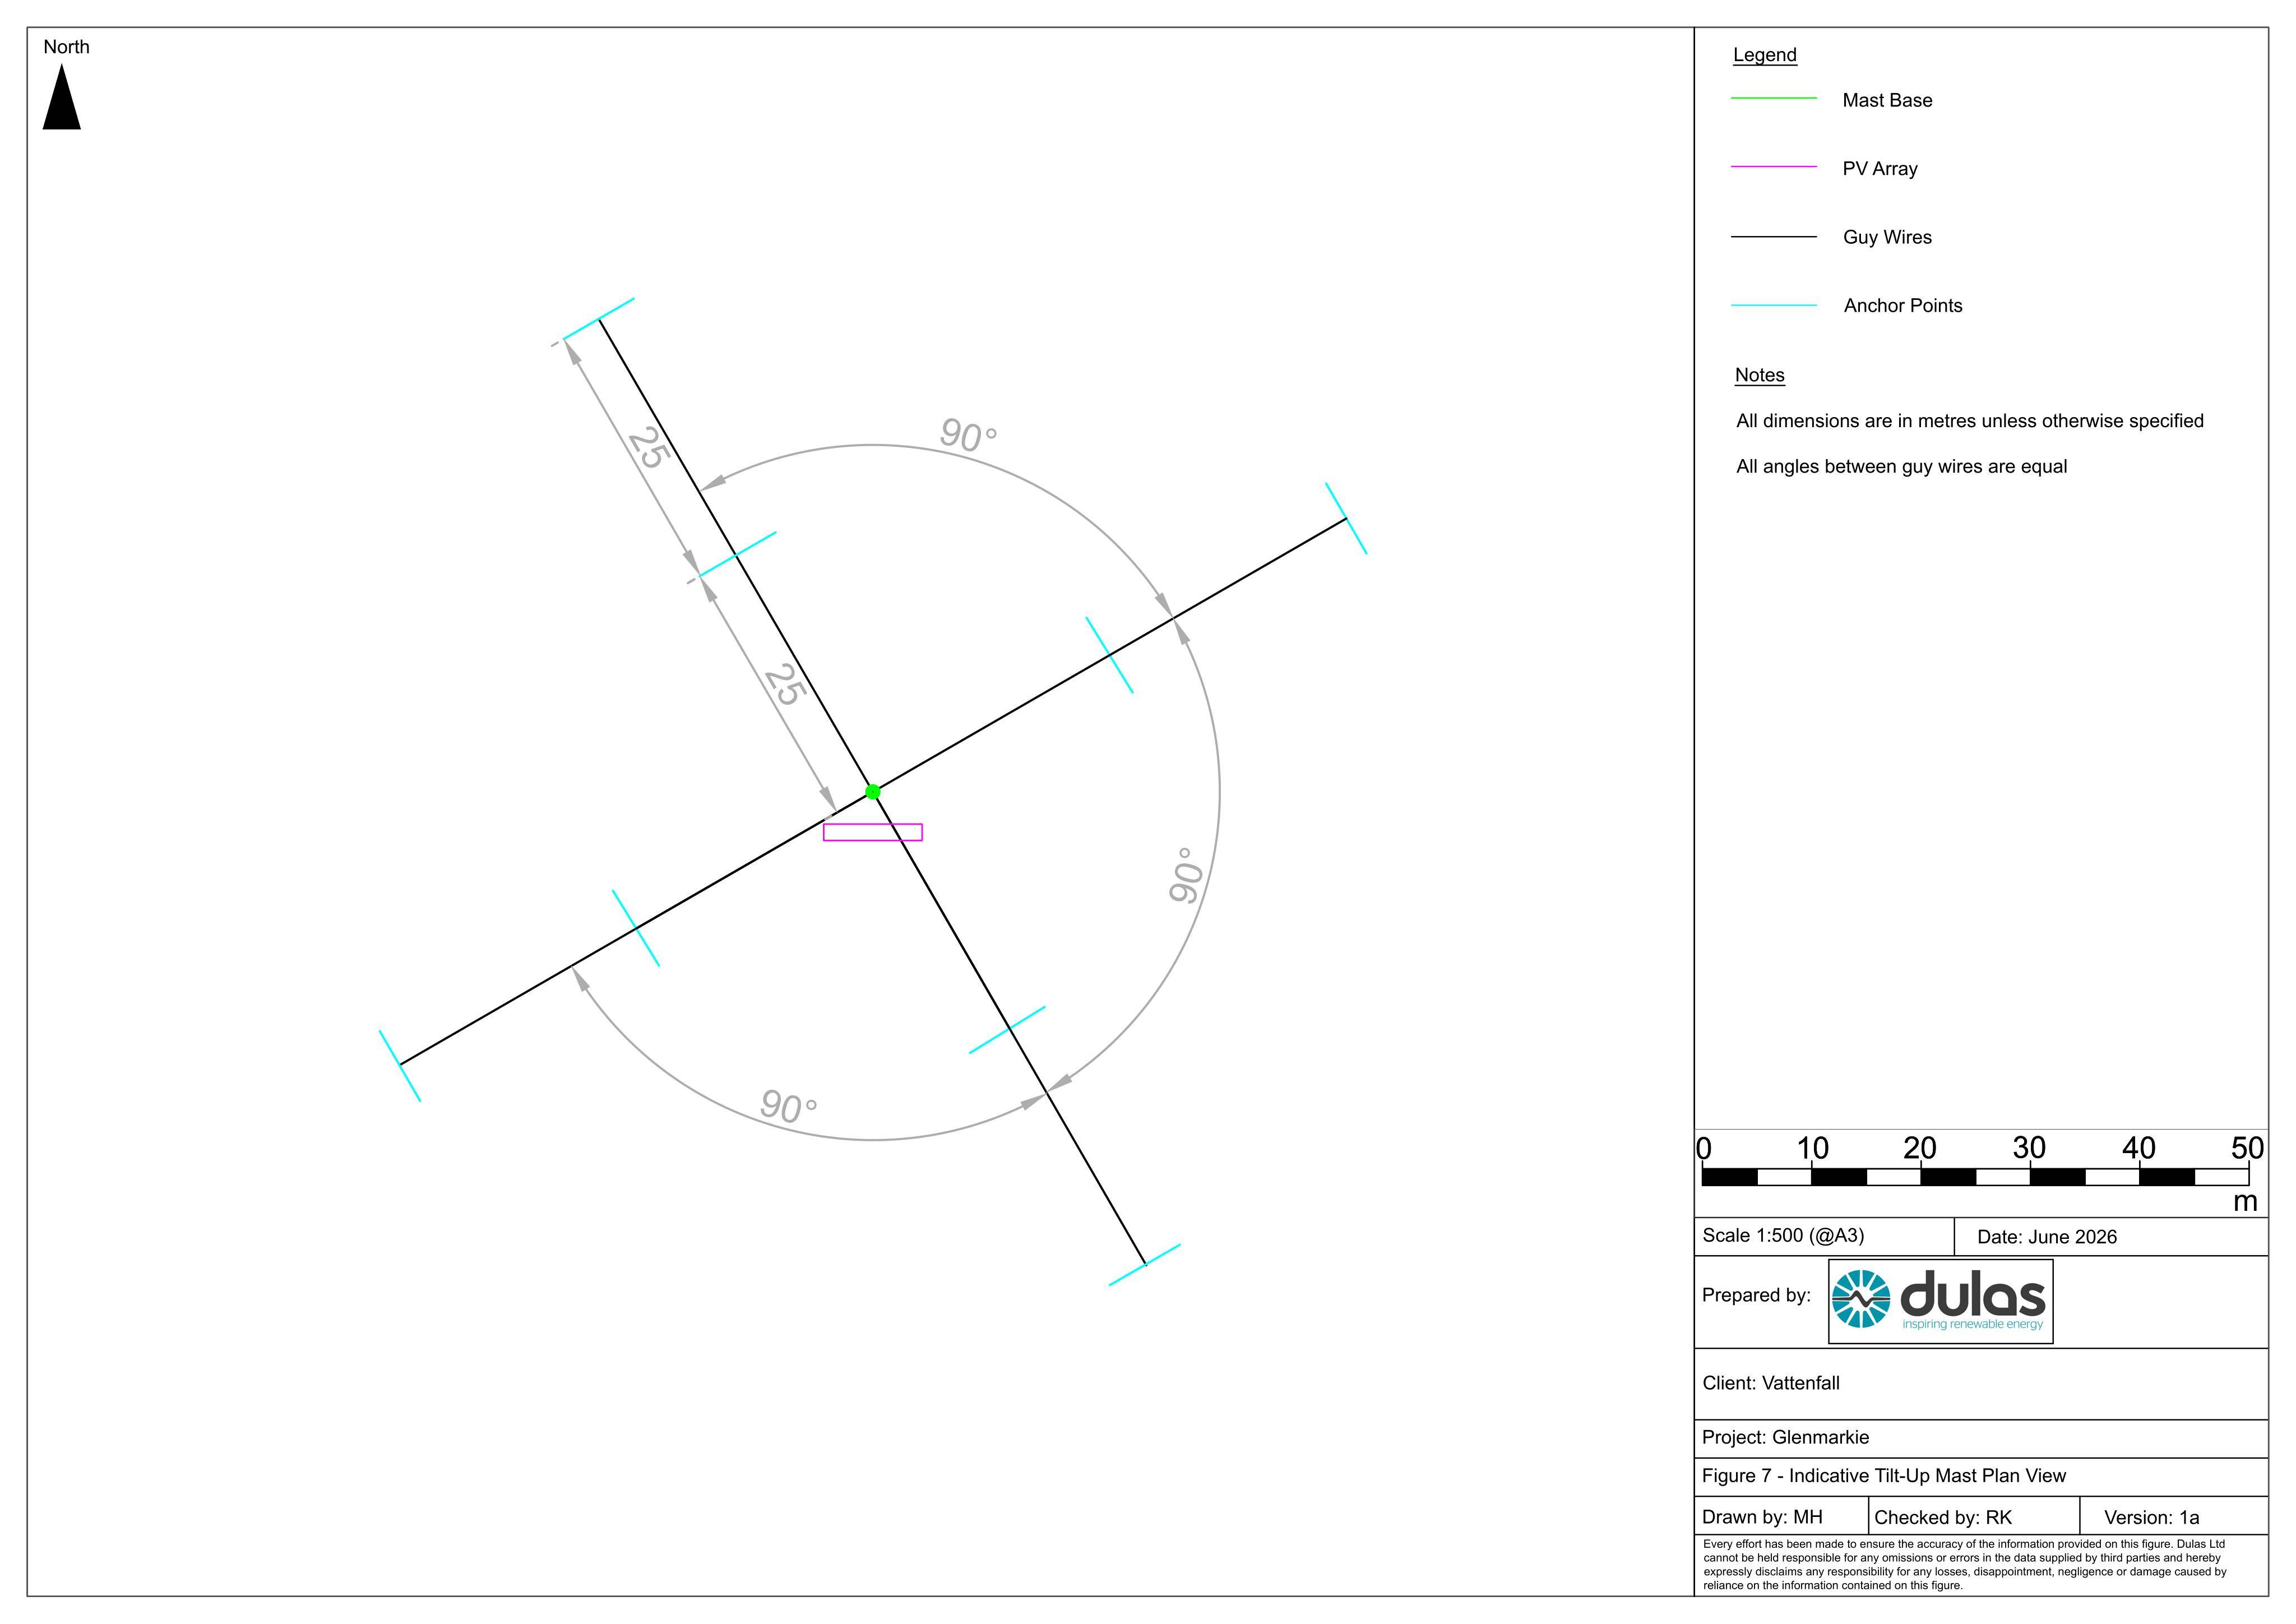
Task: Click the scale bar '30' label
Action: [2029, 1148]
